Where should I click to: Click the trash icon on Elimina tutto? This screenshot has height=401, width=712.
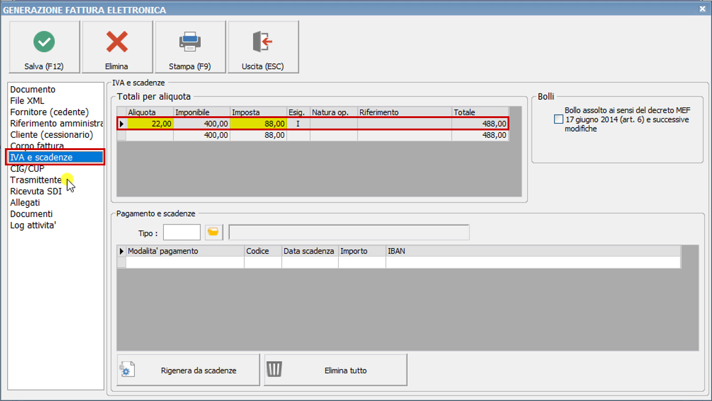point(275,369)
